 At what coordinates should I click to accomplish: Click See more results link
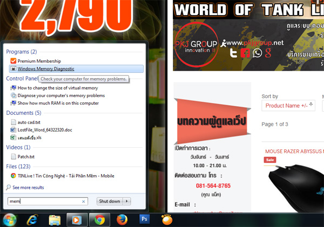(28, 188)
